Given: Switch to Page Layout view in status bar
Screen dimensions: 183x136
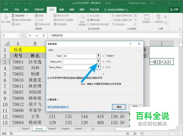Looking at the screenshot, I should pos(135,134).
